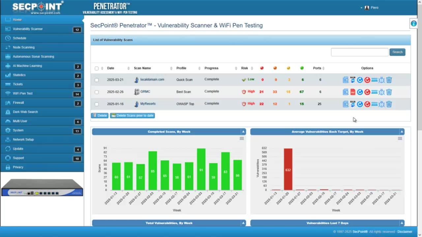The image size is (422, 237).
Task: Click the red 632 bar in chart
Action: point(288,169)
